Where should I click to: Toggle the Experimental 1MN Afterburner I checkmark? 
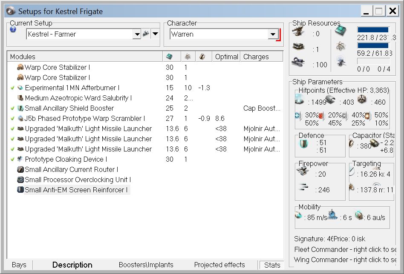(12, 88)
